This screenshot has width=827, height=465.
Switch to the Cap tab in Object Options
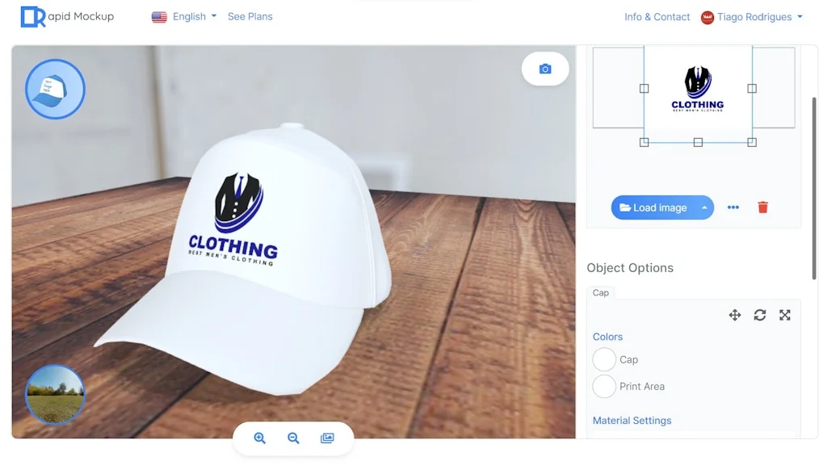[601, 292]
